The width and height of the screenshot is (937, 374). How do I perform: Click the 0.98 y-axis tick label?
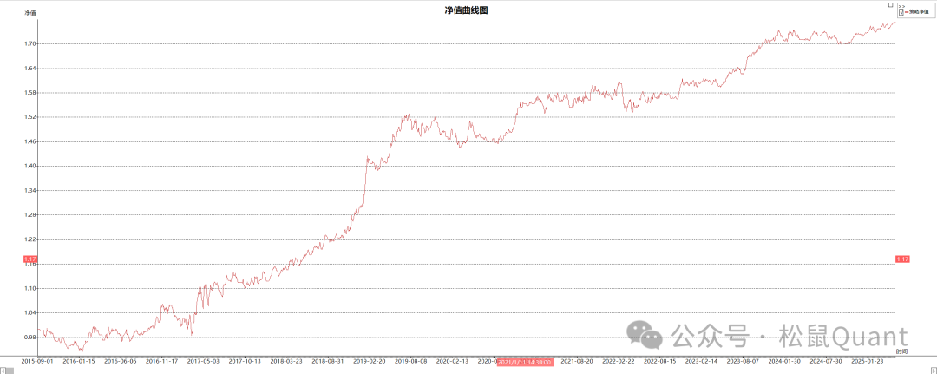(30, 337)
